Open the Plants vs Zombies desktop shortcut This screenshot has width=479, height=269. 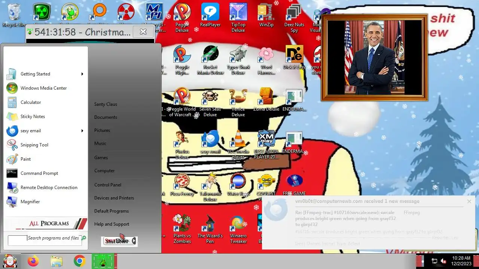pyautogui.click(x=182, y=229)
